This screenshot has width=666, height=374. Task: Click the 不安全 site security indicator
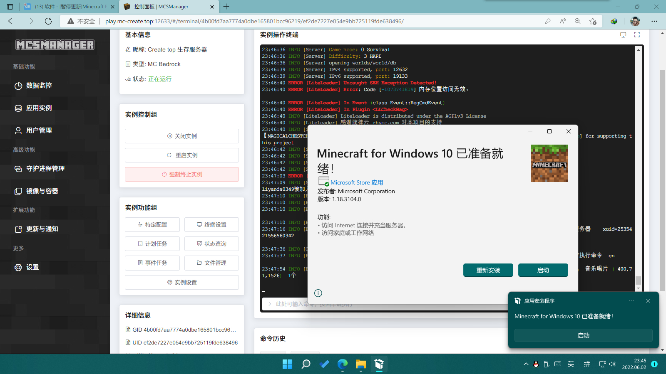pos(82,21)
